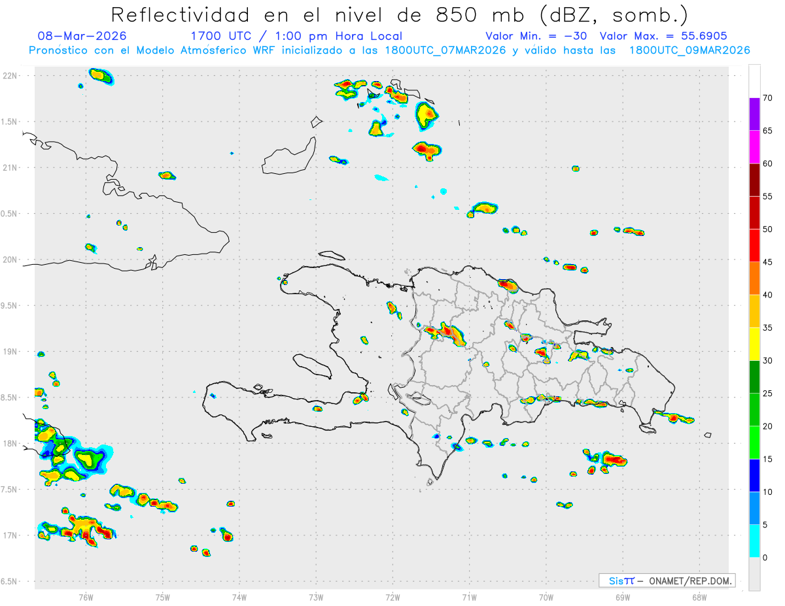Click the colorbar label '60'
The height and width of the screenshot is (606, 785).
click(768, 163)
